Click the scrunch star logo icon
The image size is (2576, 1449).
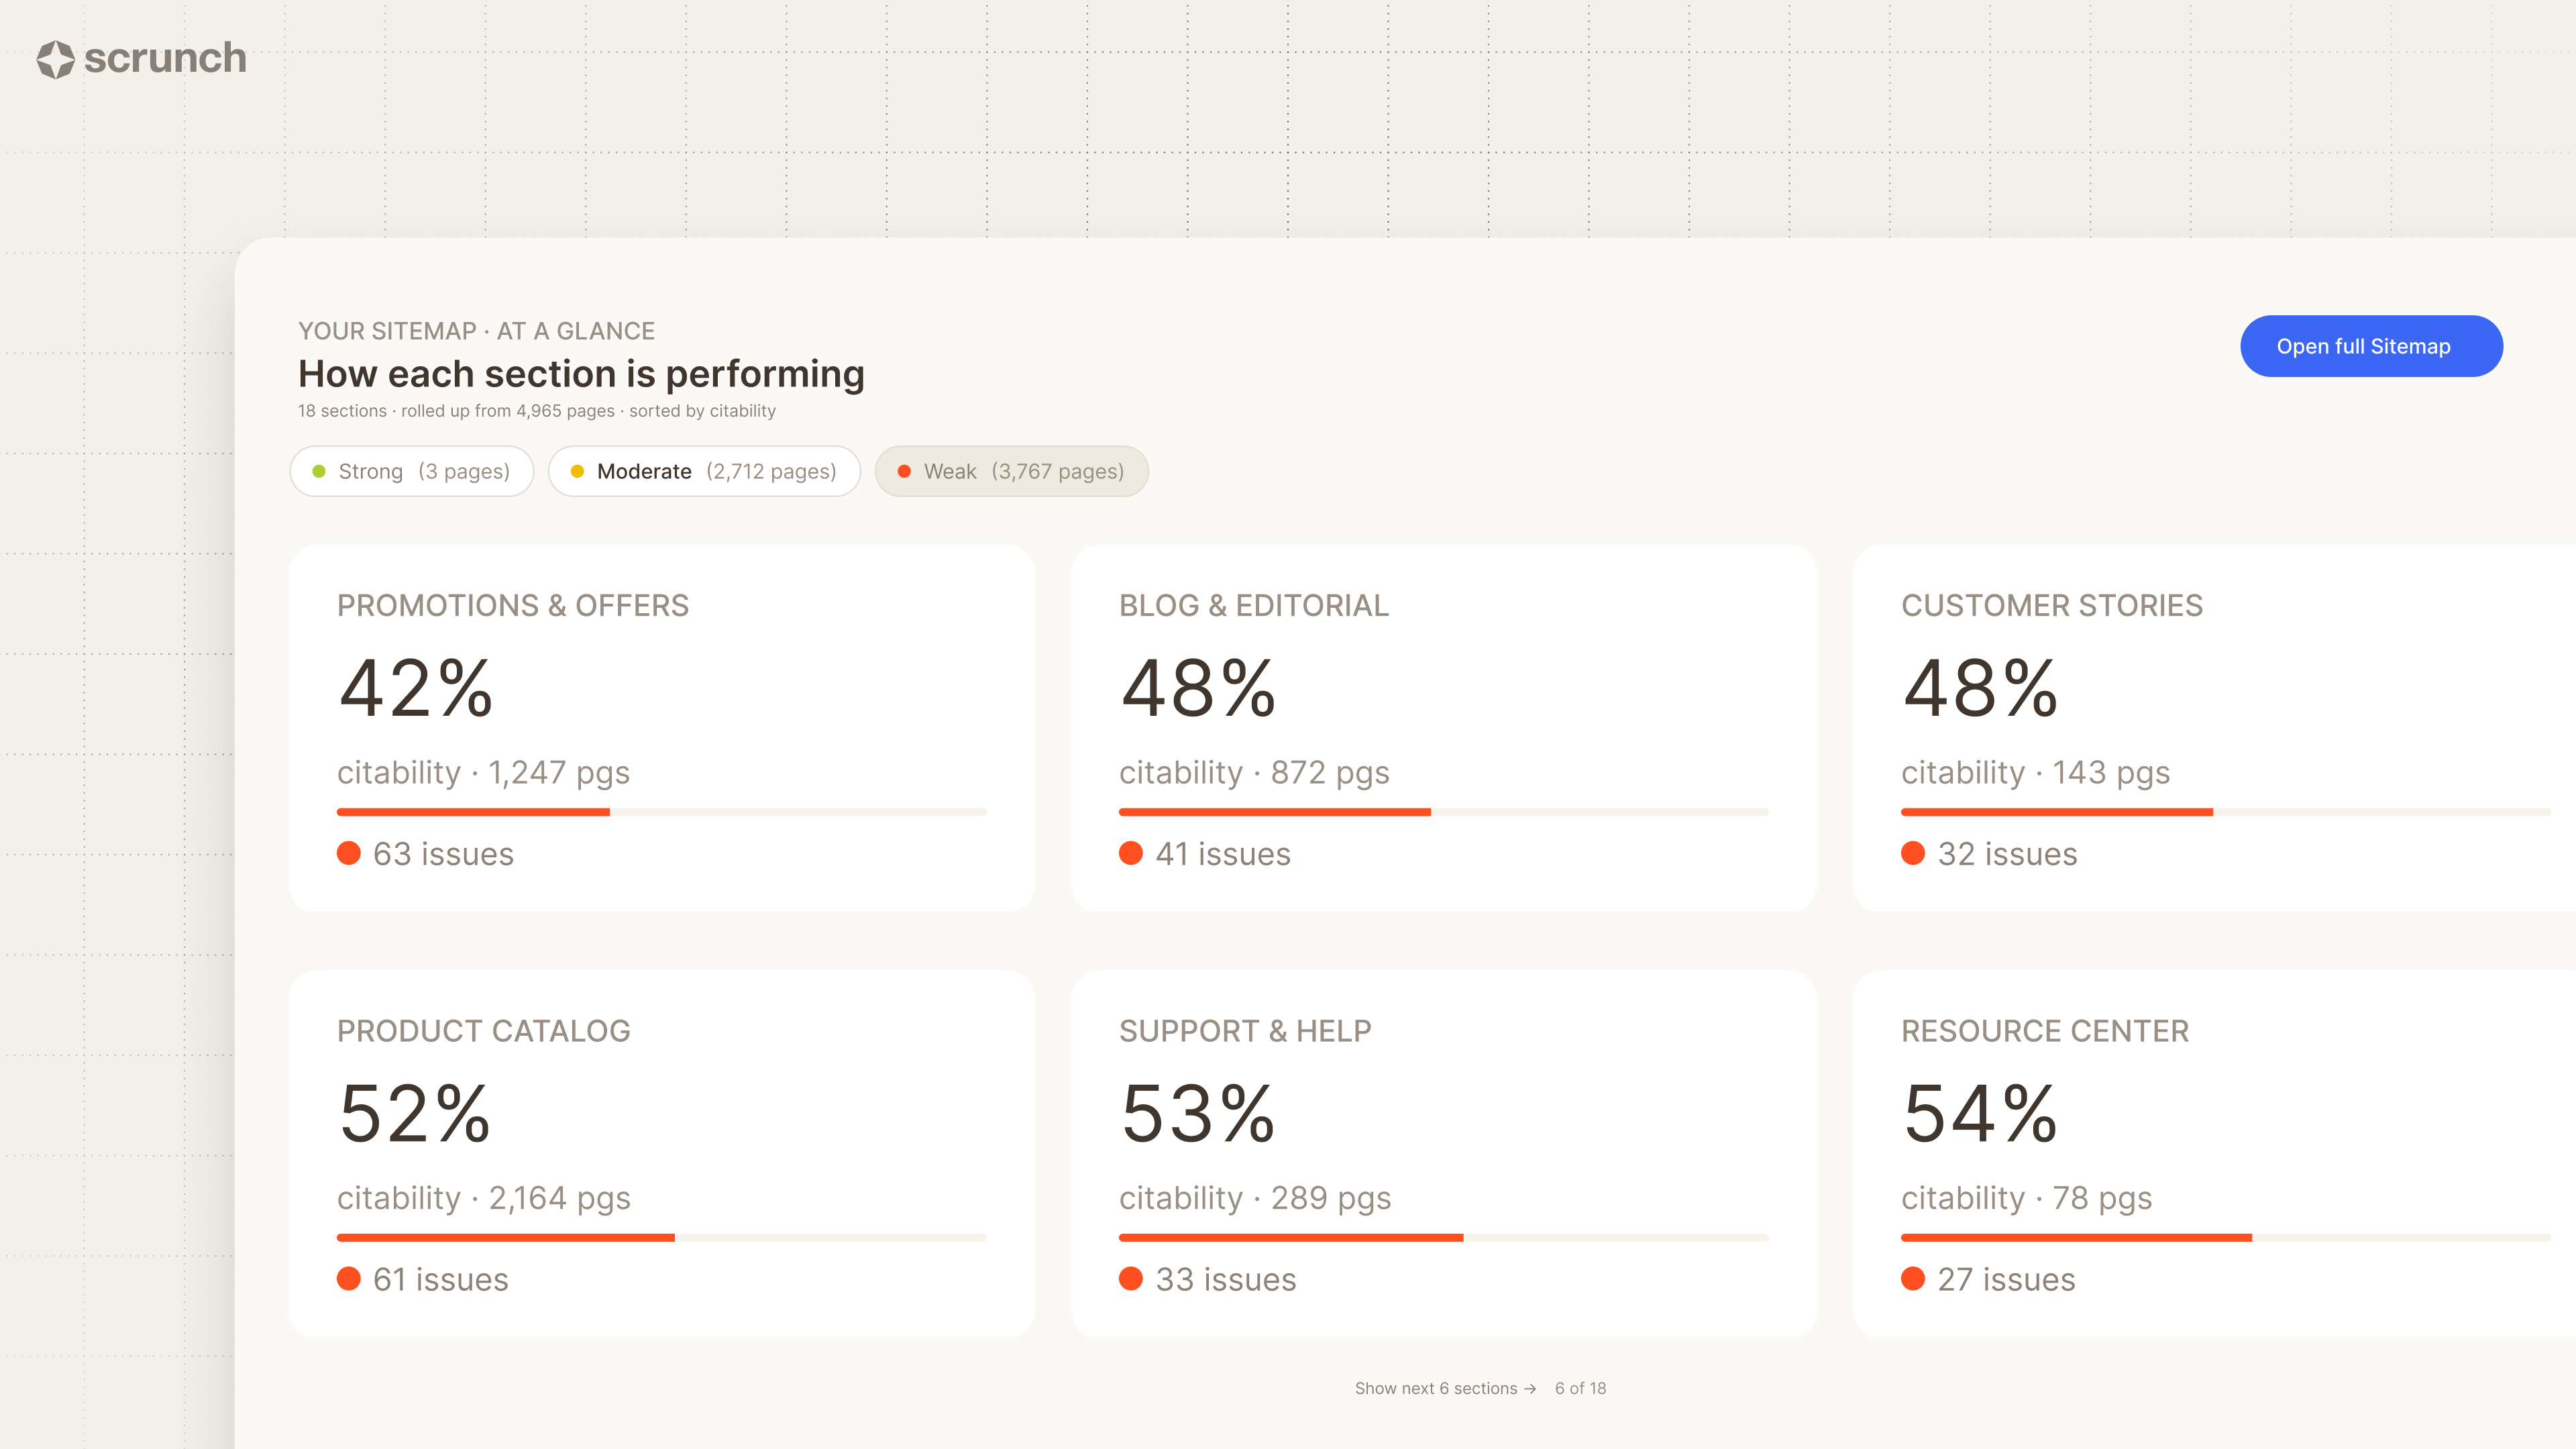56,59
